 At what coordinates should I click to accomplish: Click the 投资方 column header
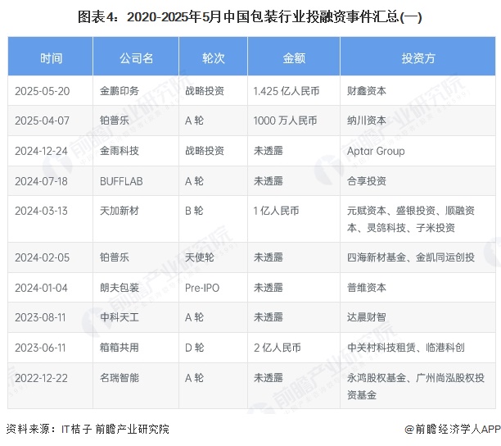(x=417, y=58)
